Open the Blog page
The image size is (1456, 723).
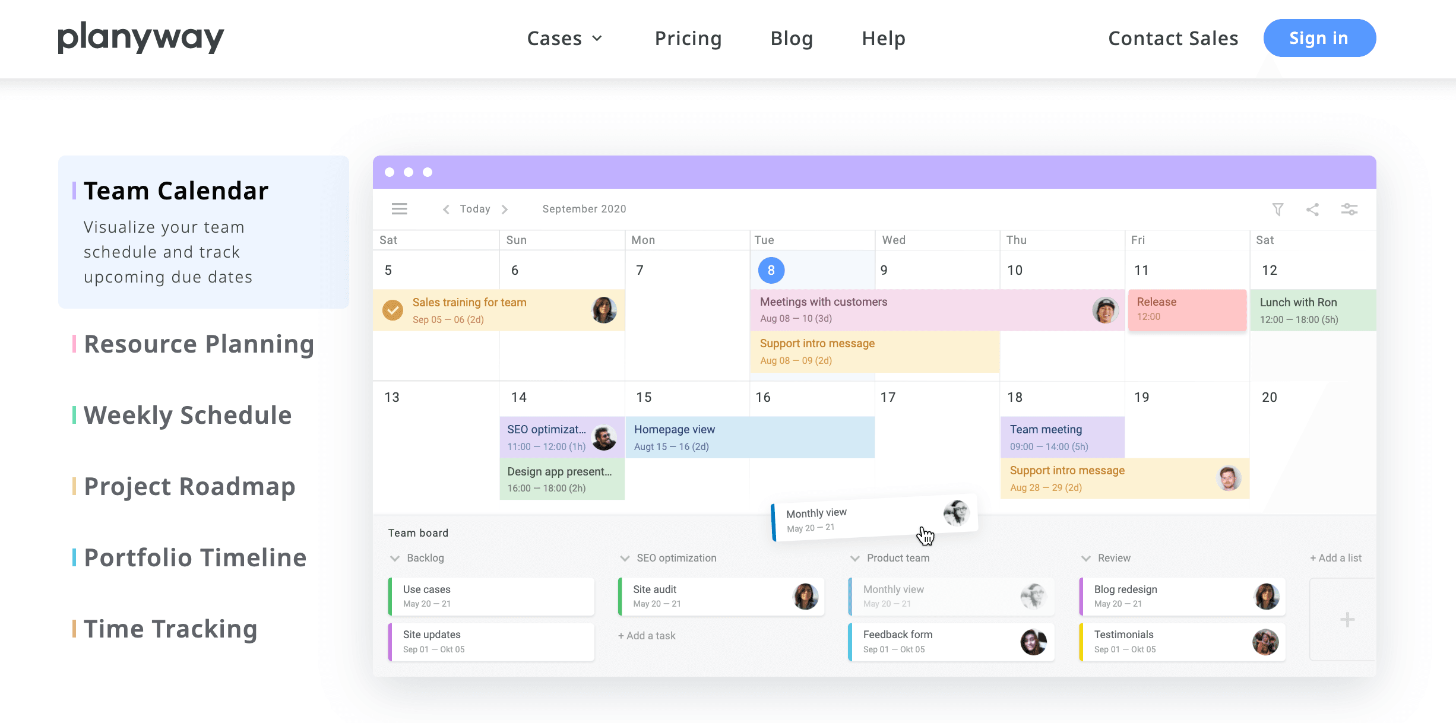point(792,39)
